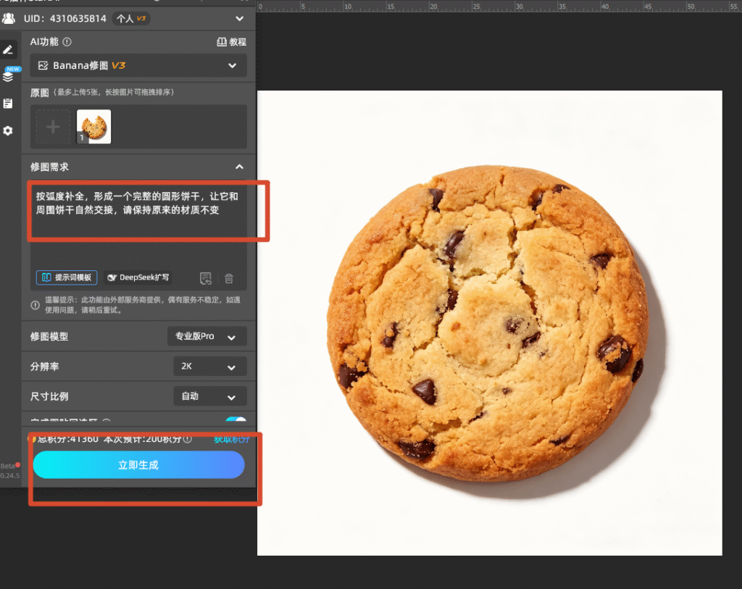This screenshot has height=589, width=742.
Task: Open the 修图模型 专业版Pro dropdown
Action: (207, 336)
